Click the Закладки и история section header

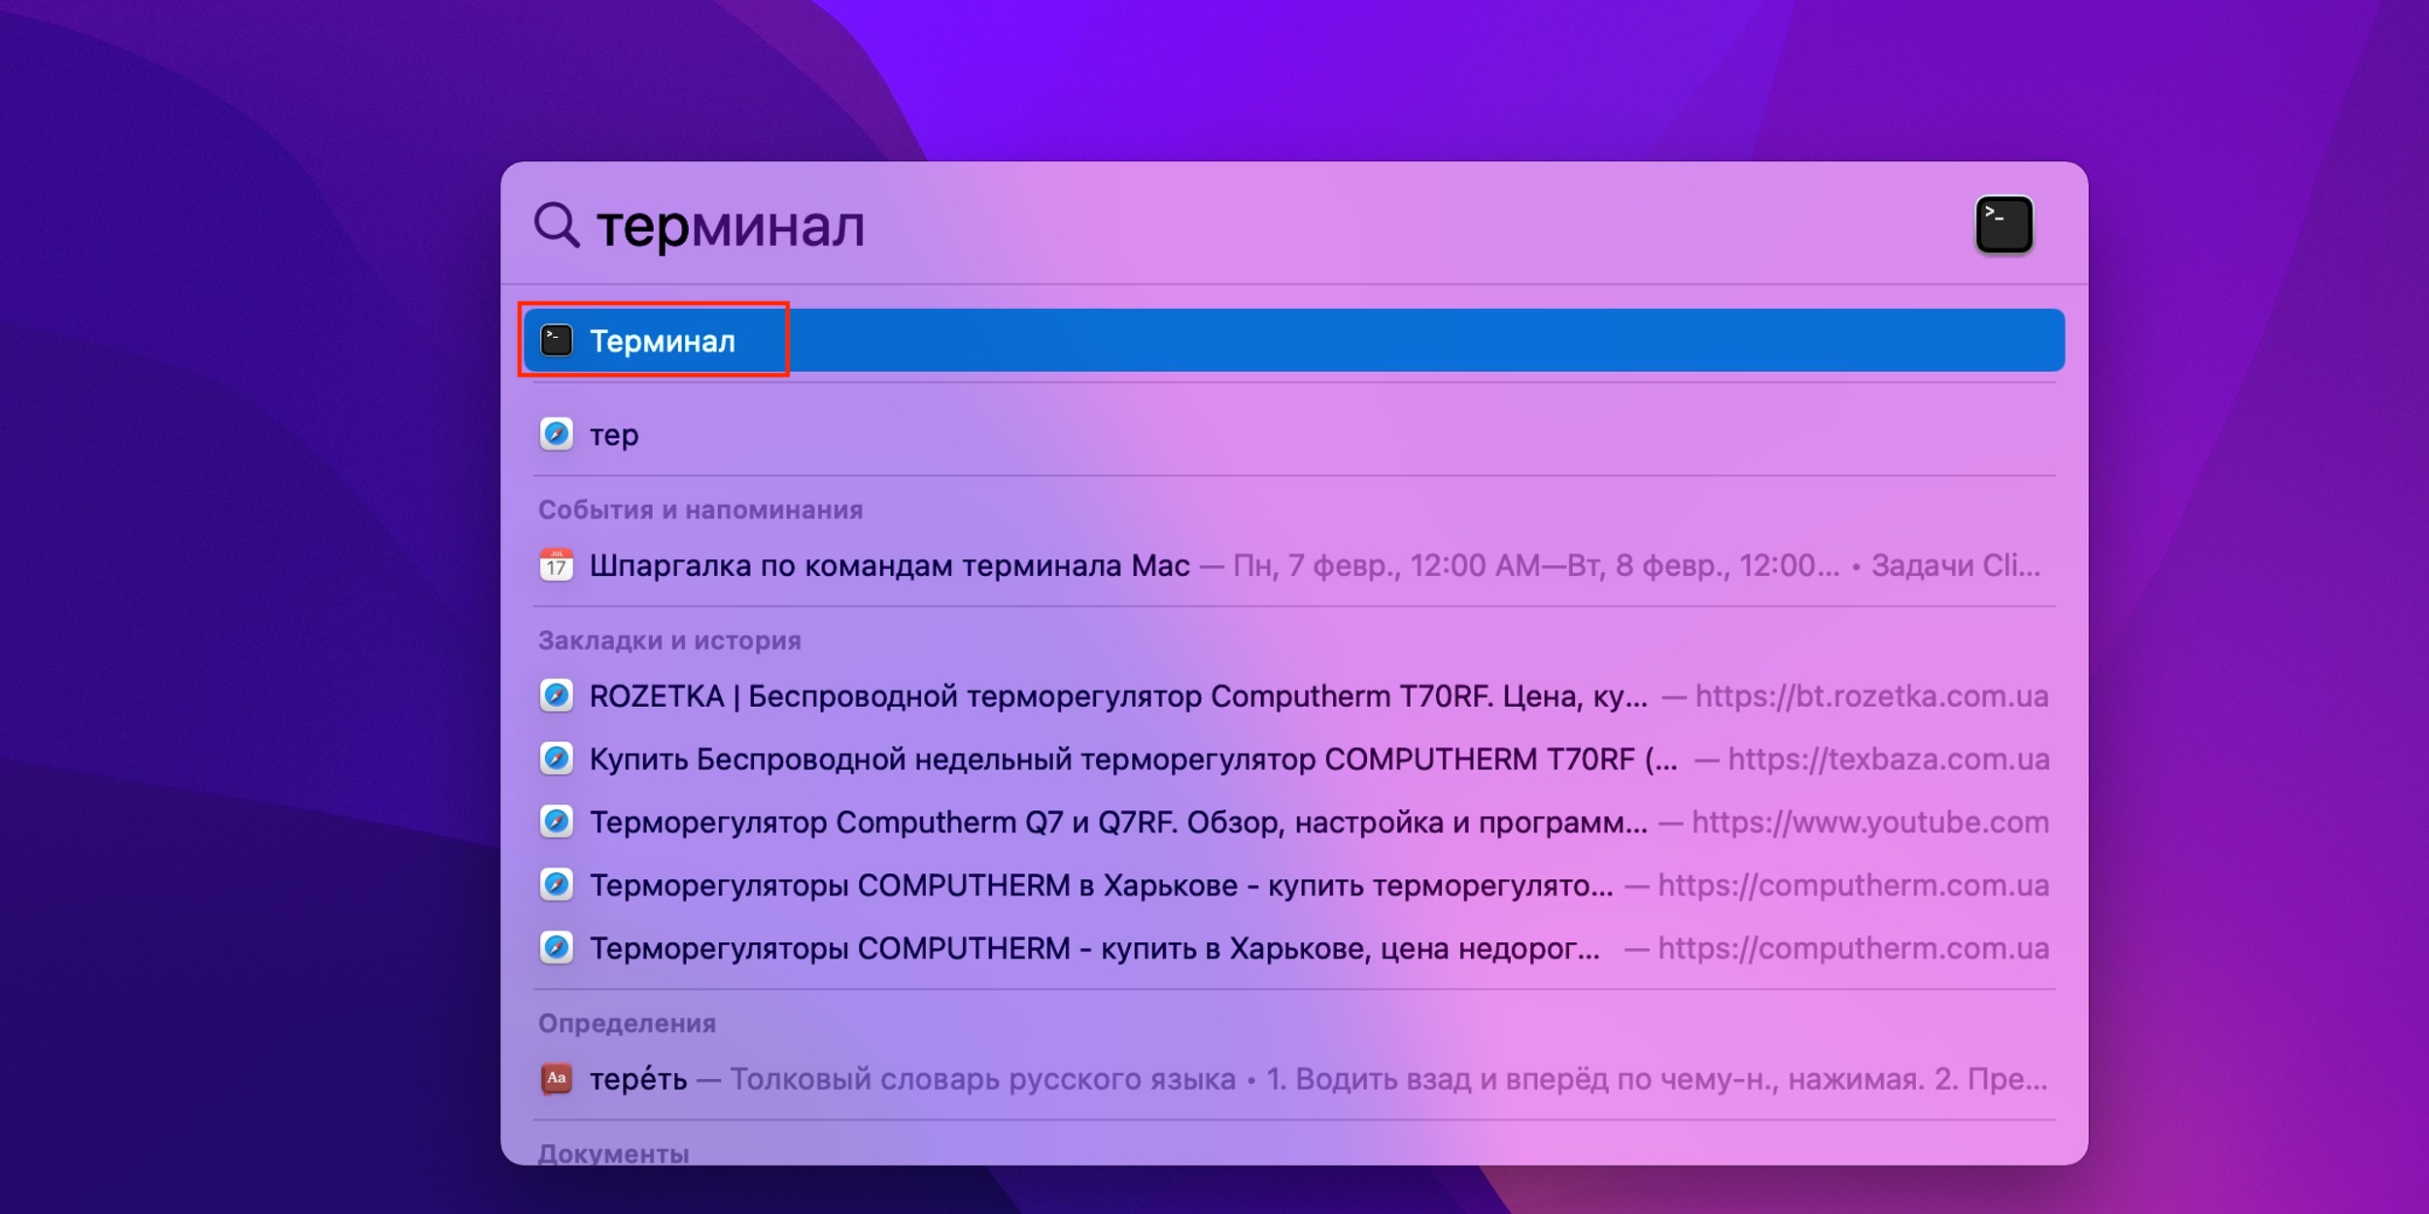point(670,639)
